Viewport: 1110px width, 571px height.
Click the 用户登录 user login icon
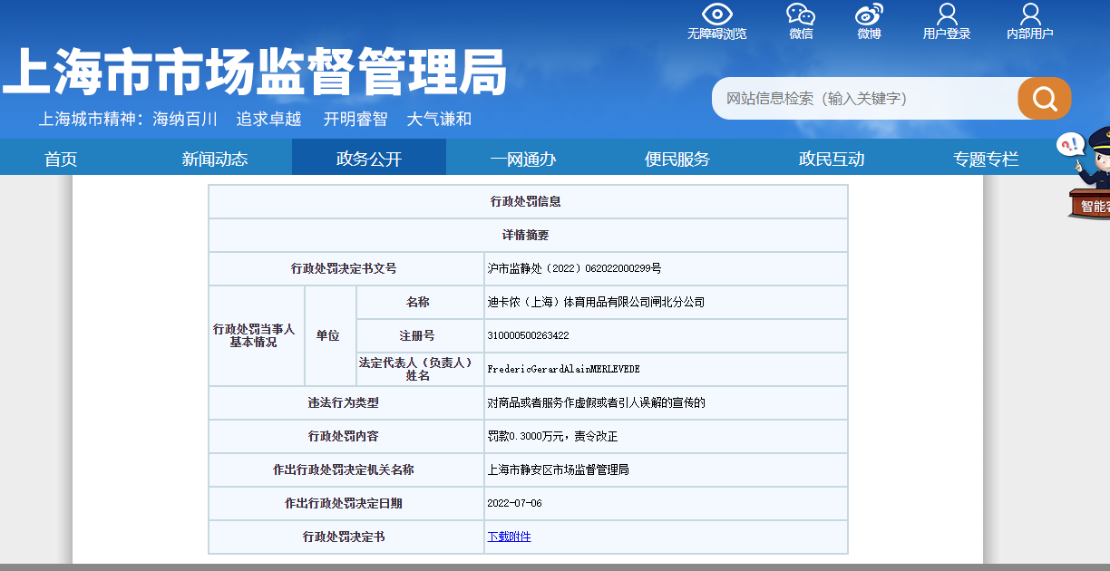pyautogui.click(x=947, y=16)
